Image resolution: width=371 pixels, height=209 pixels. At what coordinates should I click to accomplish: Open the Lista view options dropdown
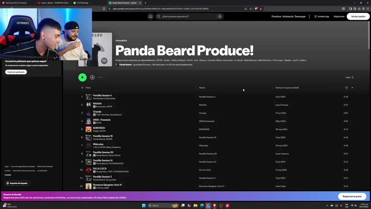[350, 77]
